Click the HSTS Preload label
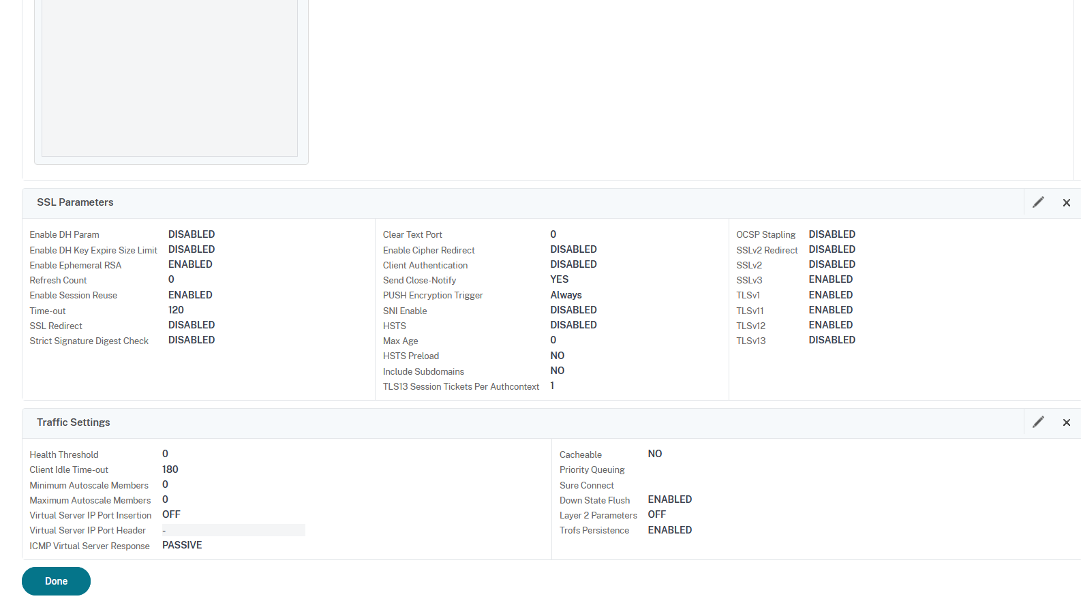The image size is (1081, 603). [x=411, y=356]
